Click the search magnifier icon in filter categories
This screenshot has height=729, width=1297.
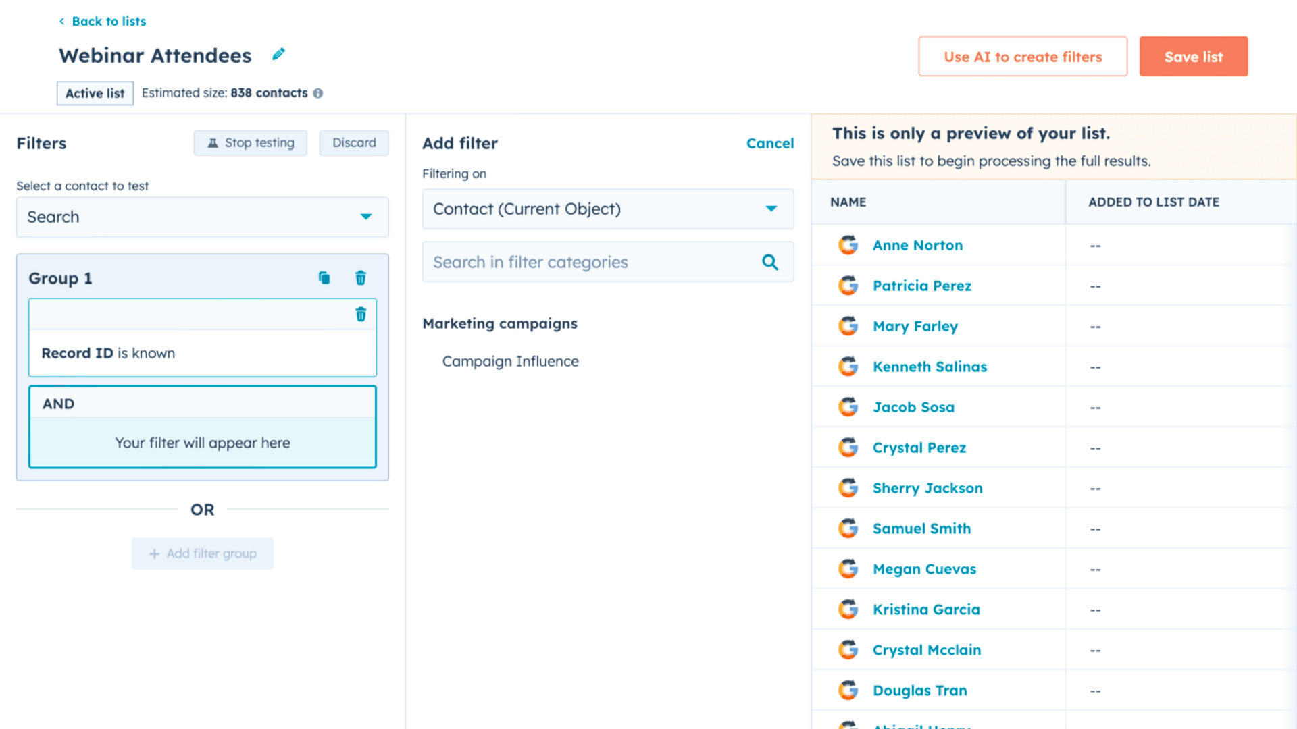pyautogui.click(x=769, y=263)
